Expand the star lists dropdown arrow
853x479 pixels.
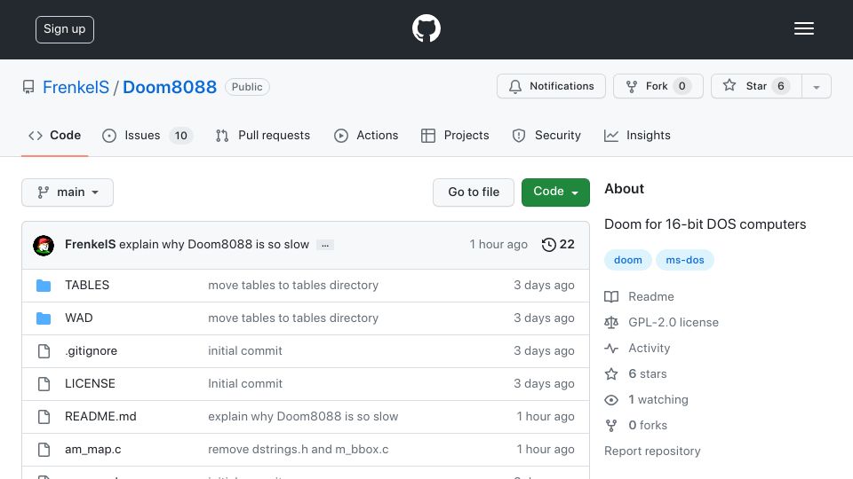click(816, 87)
